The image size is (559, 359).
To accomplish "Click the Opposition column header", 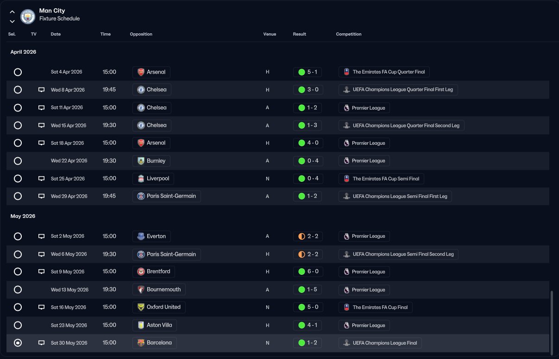I will 141,34.
